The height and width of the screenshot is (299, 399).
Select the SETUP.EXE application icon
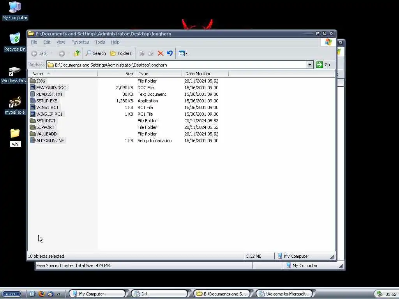[33, 101]
